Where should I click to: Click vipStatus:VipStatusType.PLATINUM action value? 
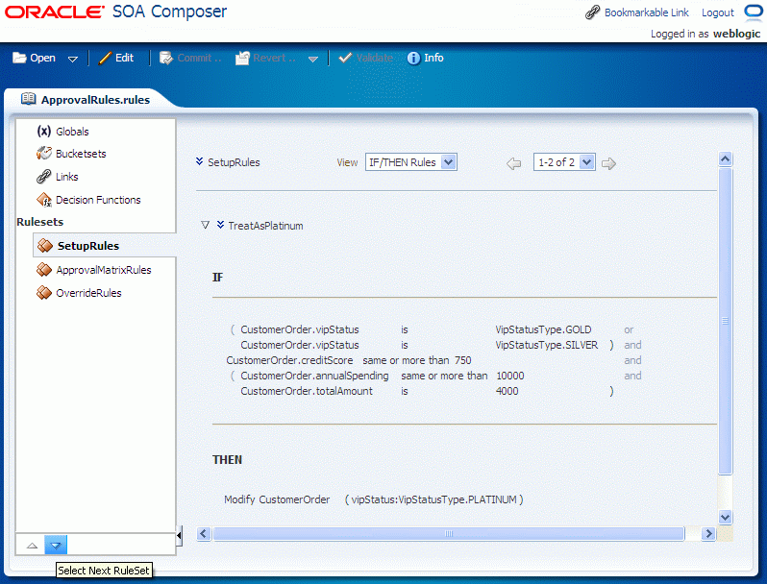(x=433, y=499)
